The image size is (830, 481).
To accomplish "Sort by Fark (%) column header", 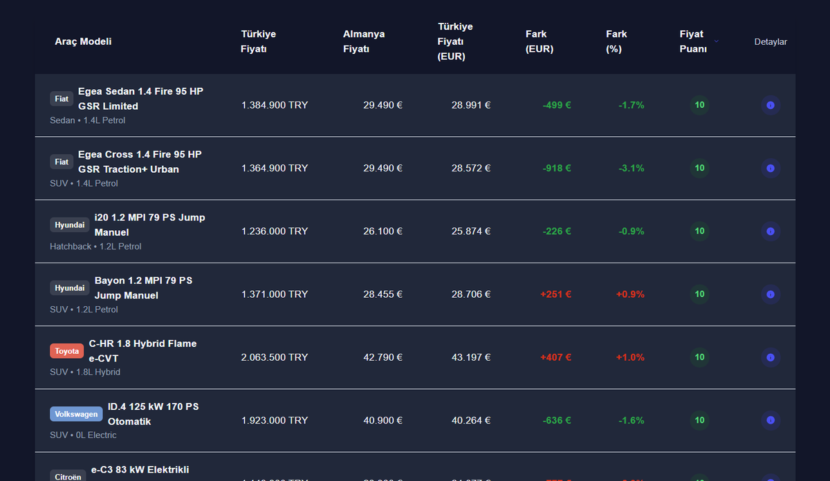I will (616, 41).
